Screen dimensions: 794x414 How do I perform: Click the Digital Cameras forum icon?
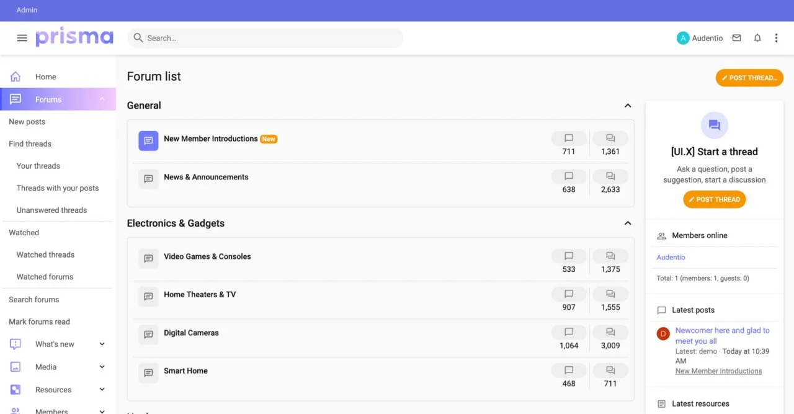(x=148, y=335)
